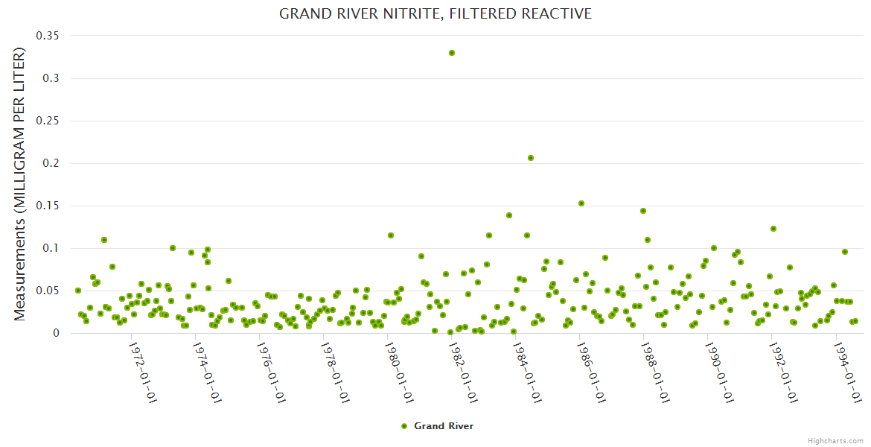871x447 pixels.
Task: Select the 0.139 data point before 1984
Action: (509, 215)
